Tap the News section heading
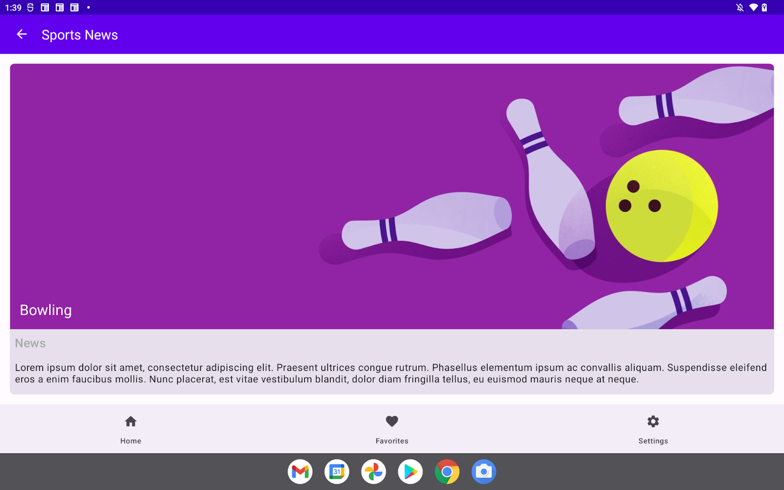This screenshot has width=784, height=490. tap(30, 343)
